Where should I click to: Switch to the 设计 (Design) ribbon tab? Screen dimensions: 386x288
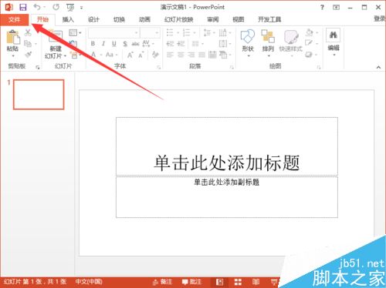coord(93,19)
